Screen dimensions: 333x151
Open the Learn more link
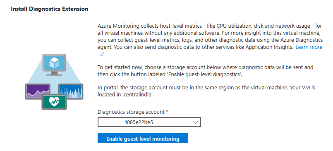pos(309,47)
